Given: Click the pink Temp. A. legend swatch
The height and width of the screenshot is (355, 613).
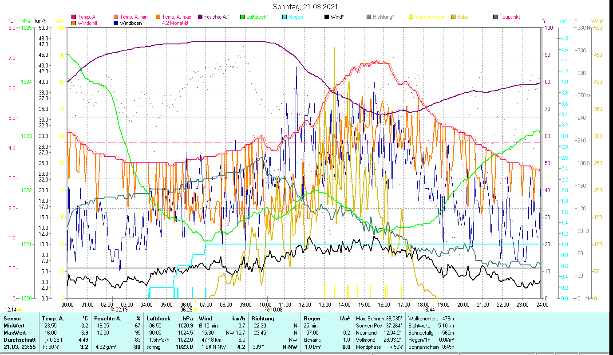Looking at the screenshot, I should click(74, 17).
